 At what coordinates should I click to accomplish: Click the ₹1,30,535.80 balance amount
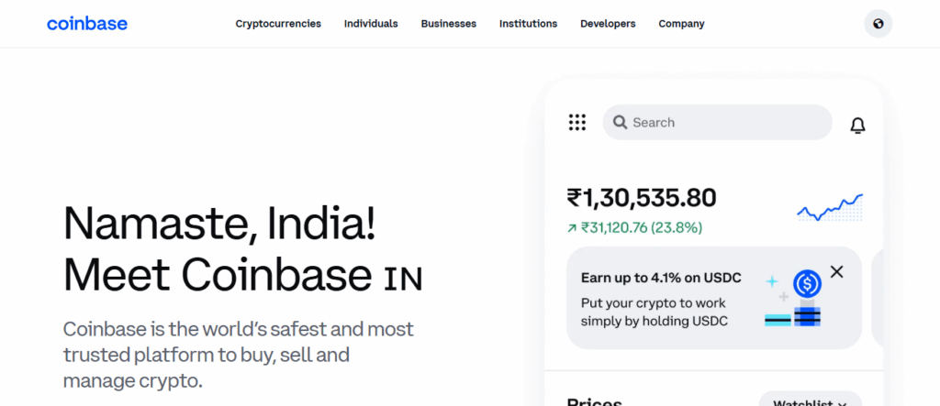(x=642, y=198)
